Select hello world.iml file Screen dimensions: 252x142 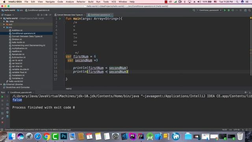click(x=16, y=82)
